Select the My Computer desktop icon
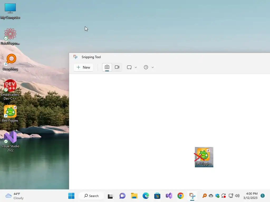 pyautogui.click(x=10, y=11)
